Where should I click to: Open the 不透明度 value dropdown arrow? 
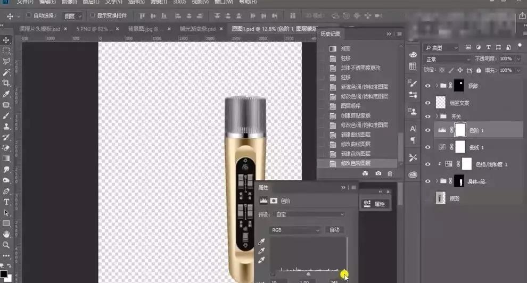click(x=518, y=59)
